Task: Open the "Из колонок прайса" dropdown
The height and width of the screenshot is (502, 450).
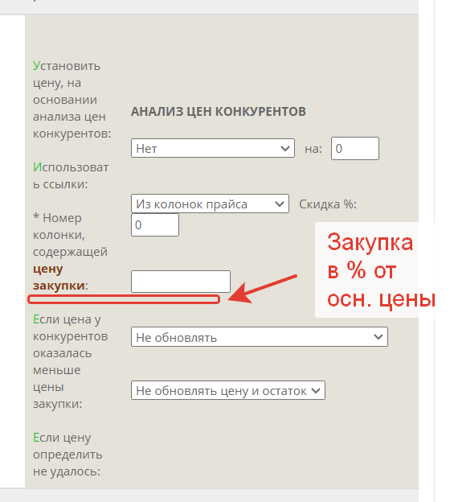Action: pos(210,204)
